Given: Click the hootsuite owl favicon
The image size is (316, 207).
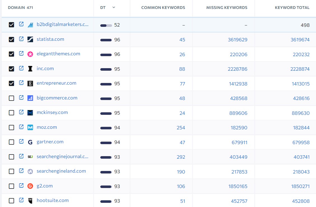Looking at the screenshot, I should click(30, 201).
